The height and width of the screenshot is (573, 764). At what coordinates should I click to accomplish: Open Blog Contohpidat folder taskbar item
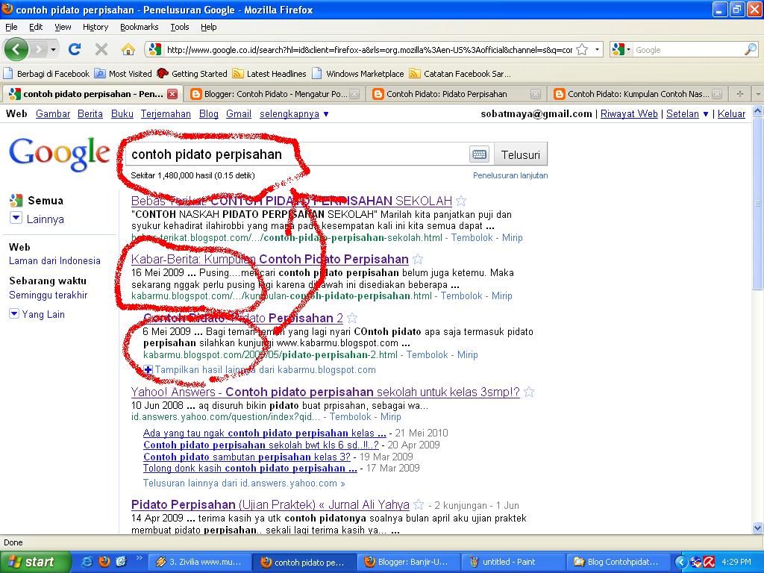pyautogui.click(x=618, y=562)
